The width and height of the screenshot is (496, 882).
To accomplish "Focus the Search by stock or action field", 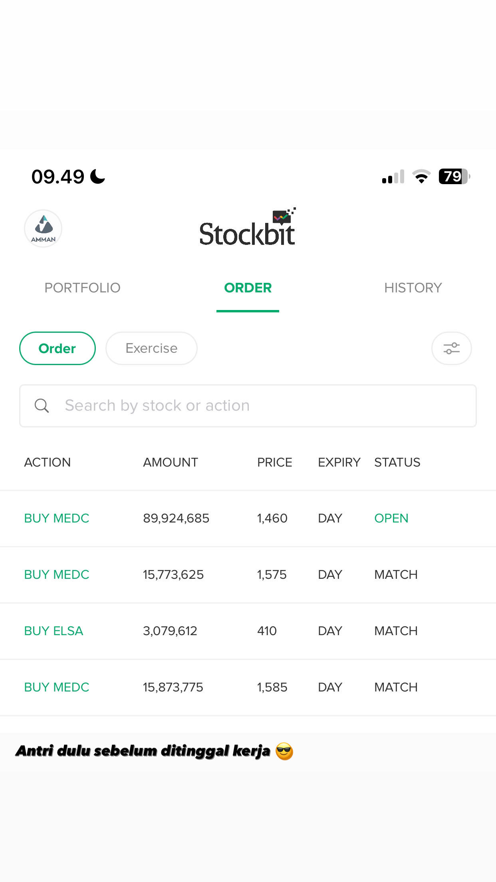I will [x=256, y=405].
